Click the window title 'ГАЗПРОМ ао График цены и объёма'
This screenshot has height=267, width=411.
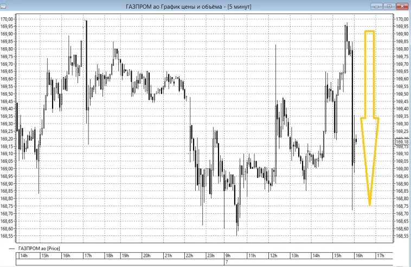[x=174, y=7]
